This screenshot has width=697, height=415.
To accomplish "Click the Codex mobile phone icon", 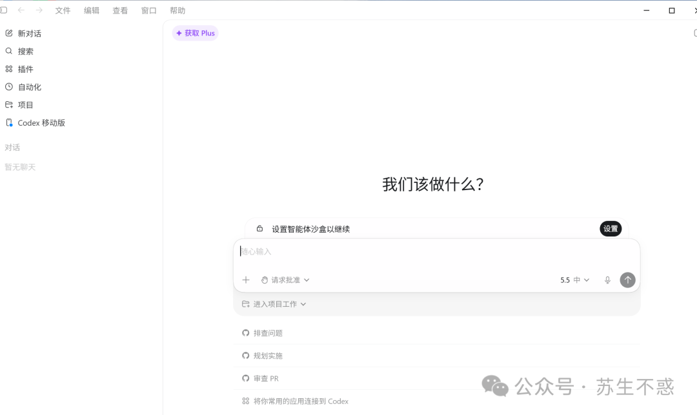I will coord(9,122).
